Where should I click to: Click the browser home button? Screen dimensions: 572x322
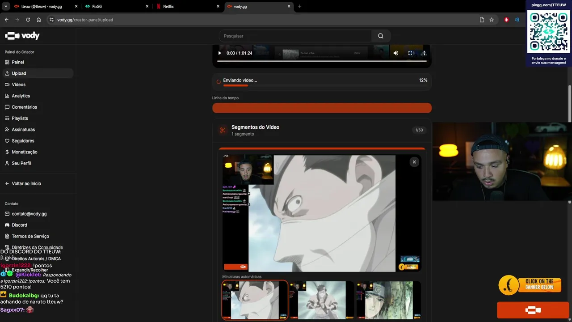coord(39,20)
